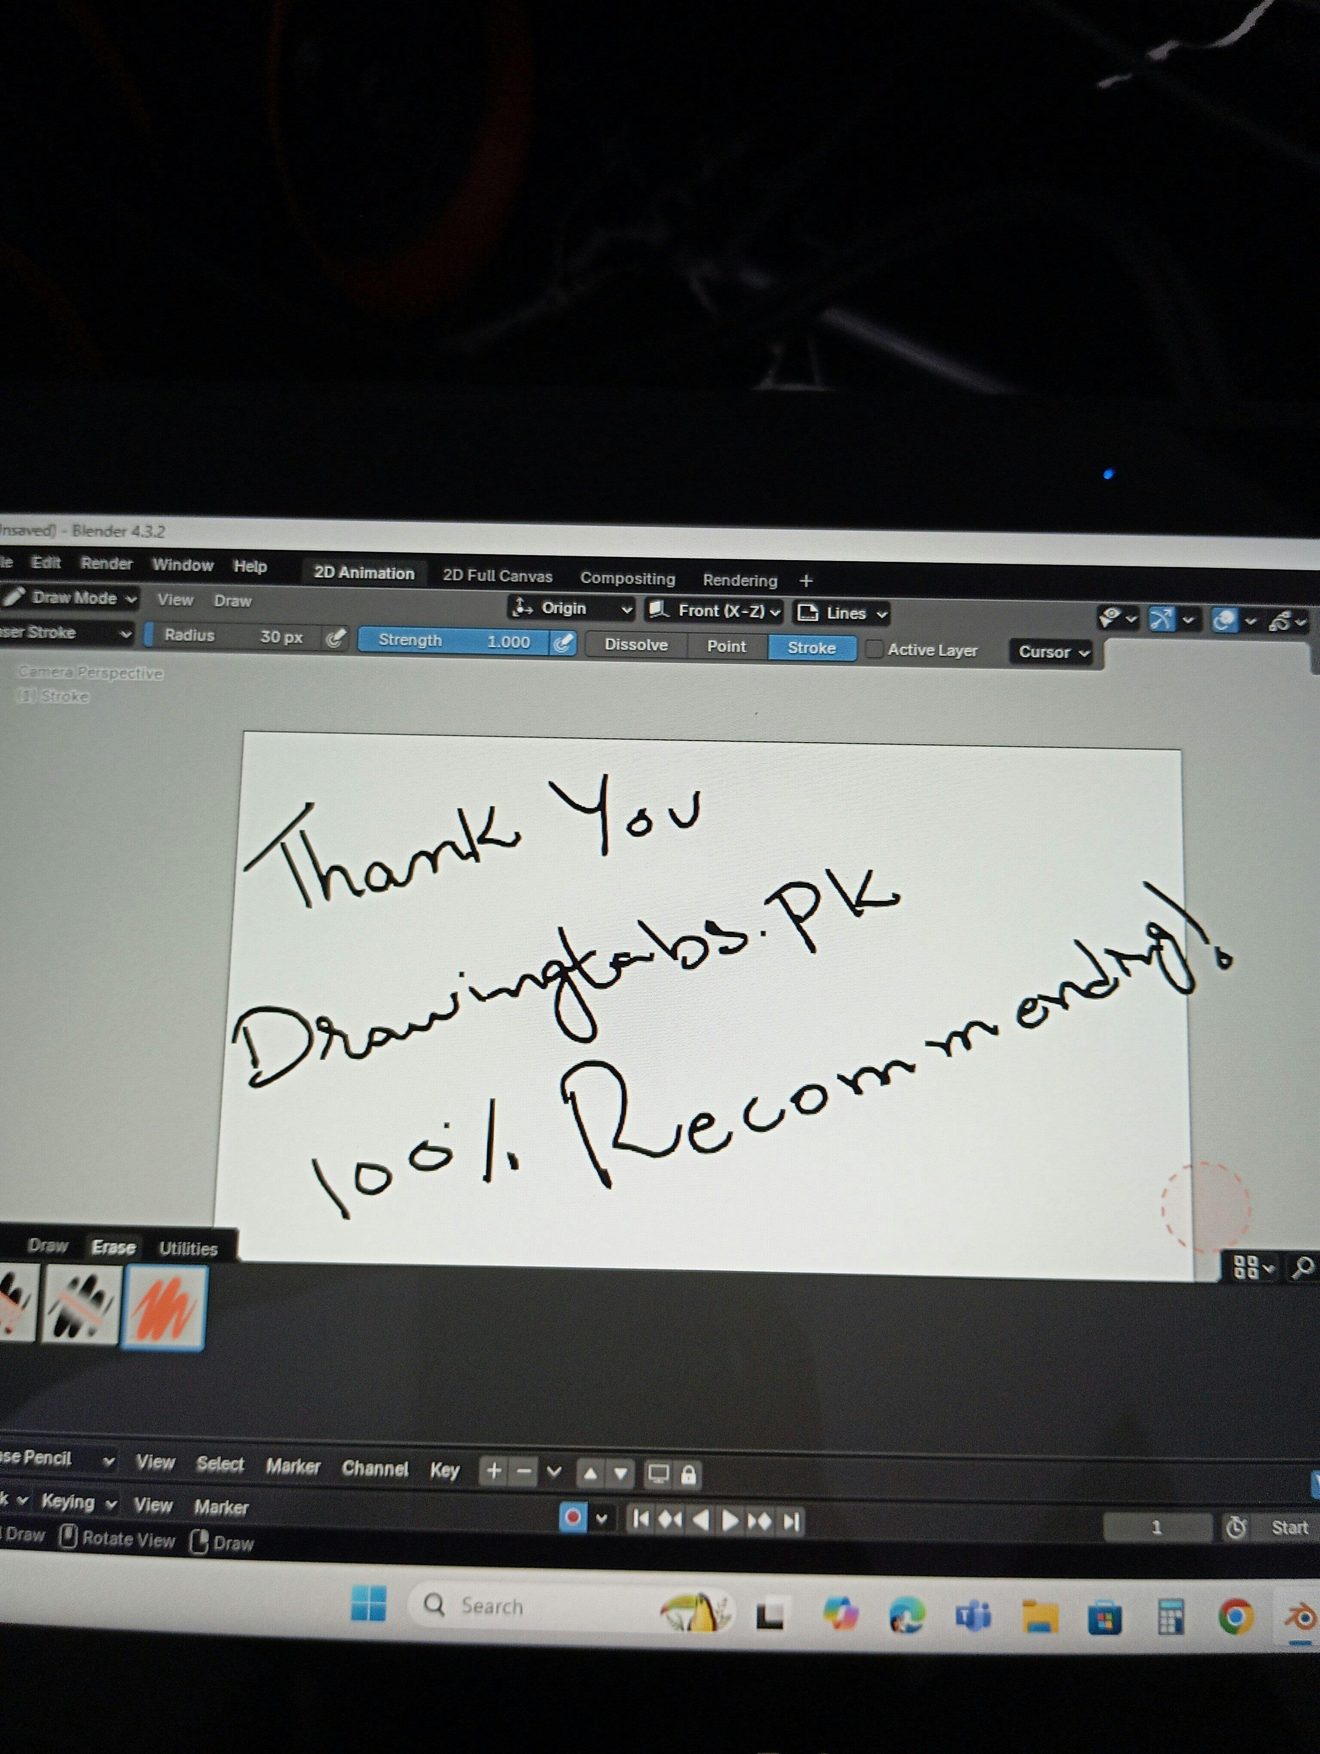The height and width of the screenshot is (1754, 1320).
Task: Open the Edit menu
Action: 45,562
